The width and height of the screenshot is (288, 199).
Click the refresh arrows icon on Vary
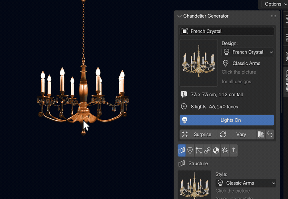coord(223,134)
